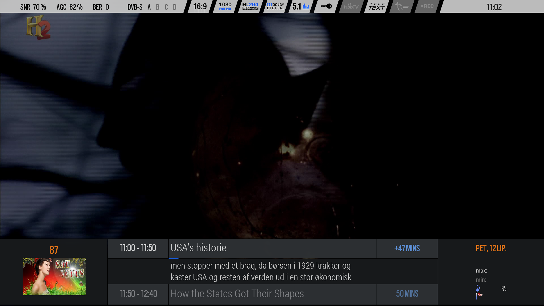
Task: Click the HbbTV indicator icon
Action: coord(351,6)
